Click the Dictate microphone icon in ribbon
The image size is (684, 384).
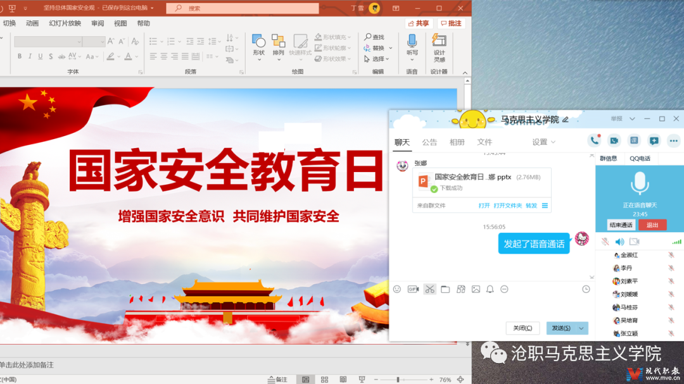(412, 42)
